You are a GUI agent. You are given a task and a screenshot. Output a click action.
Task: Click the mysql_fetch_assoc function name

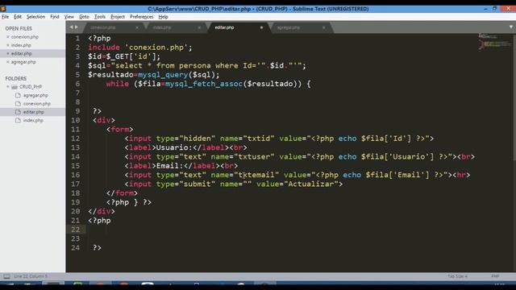coord(204,84)
